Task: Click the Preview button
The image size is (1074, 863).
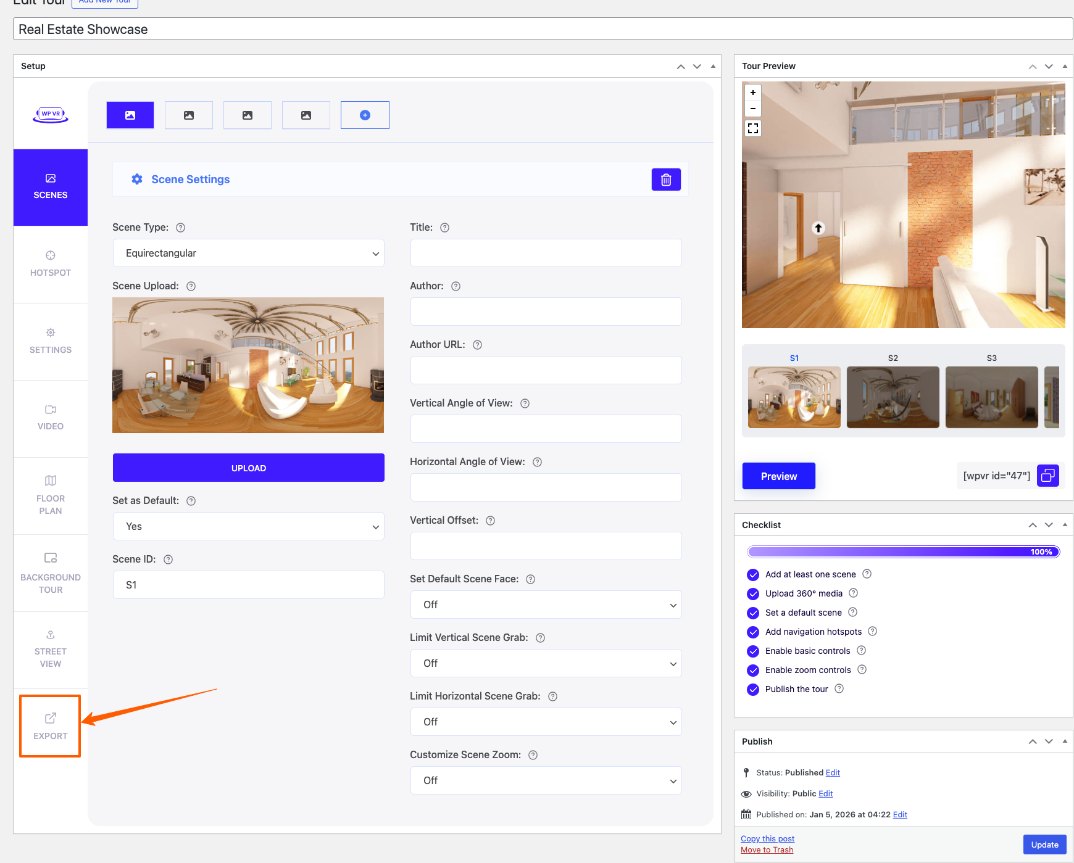Action: (778, 476)
